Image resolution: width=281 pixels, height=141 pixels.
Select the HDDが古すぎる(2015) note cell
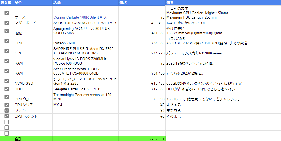click(x=223, y=89)
